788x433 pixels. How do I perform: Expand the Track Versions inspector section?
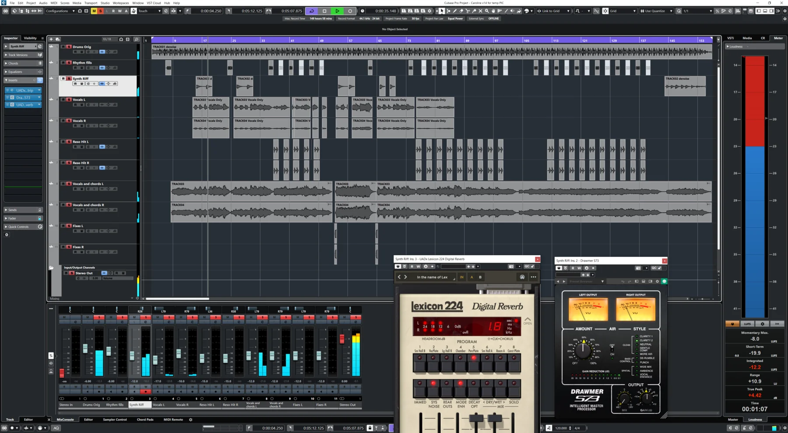coord(23,55)
